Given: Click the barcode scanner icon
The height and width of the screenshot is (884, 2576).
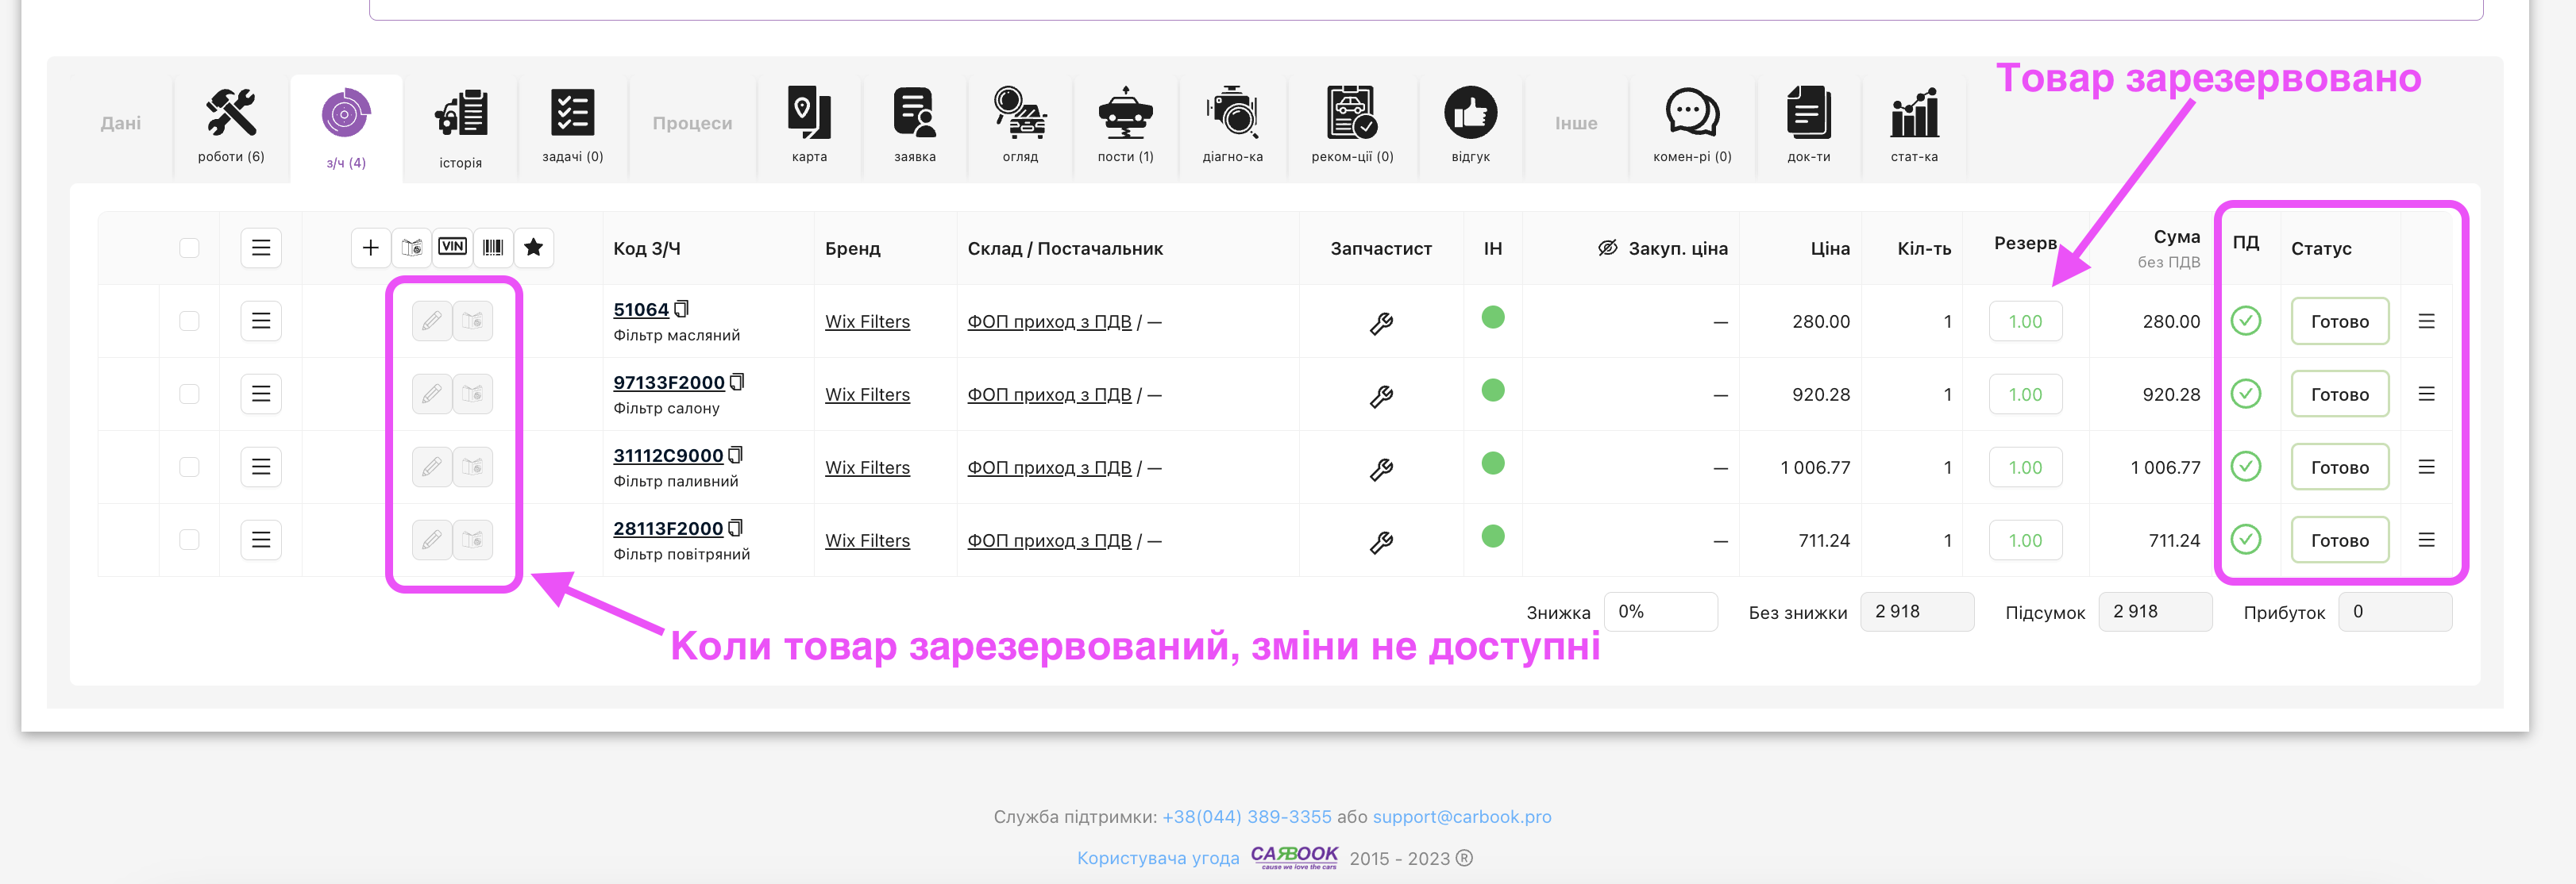Looking at the screenshot, I should (493, 247).
